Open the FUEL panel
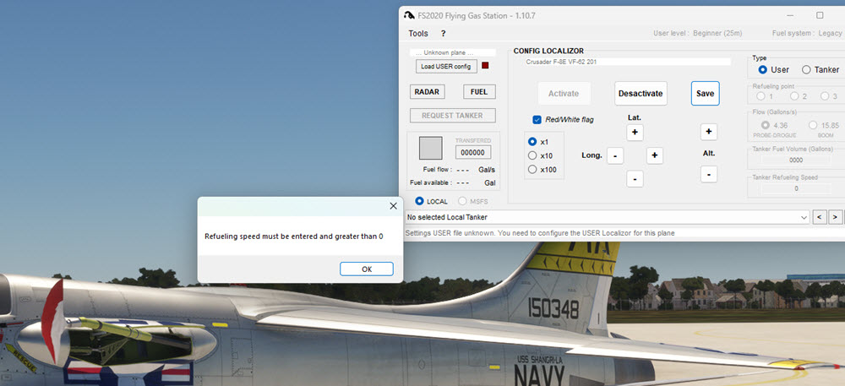This screenshot has width=845, height=386. click(479, 92)
